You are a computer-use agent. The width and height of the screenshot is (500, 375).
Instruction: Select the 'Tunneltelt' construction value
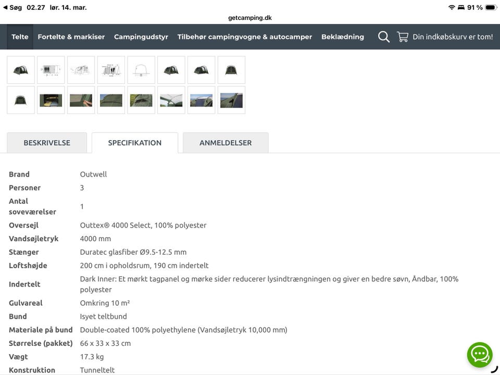[97, 370]
